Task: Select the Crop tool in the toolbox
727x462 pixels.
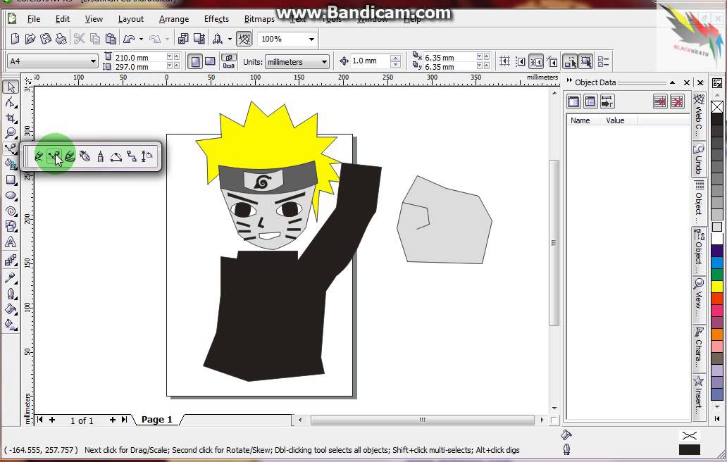Action: (x=11, y=118)
